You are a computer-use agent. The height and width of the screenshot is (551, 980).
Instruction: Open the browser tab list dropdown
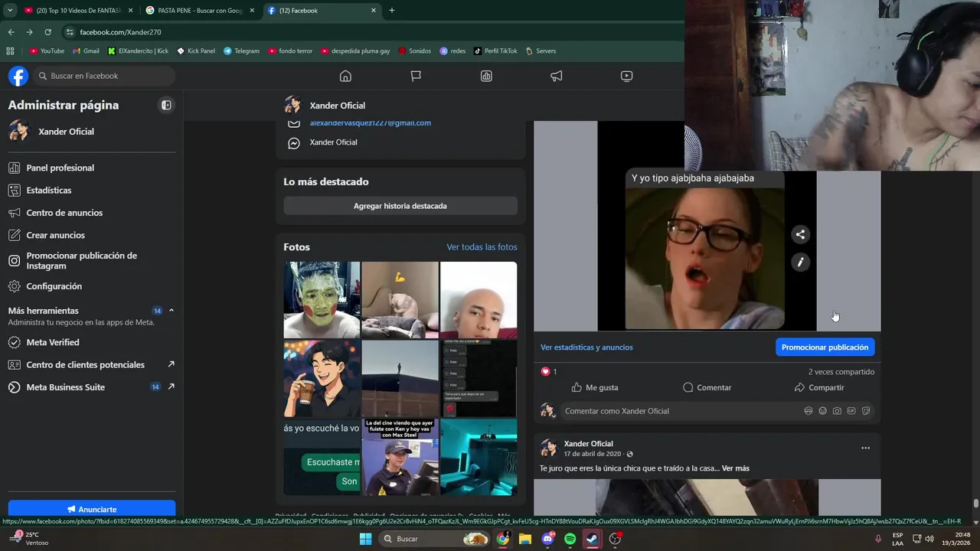point(10,11)
